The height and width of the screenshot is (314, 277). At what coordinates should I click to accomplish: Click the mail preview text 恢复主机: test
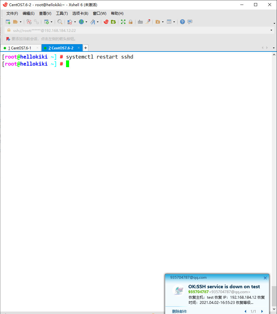201,297
